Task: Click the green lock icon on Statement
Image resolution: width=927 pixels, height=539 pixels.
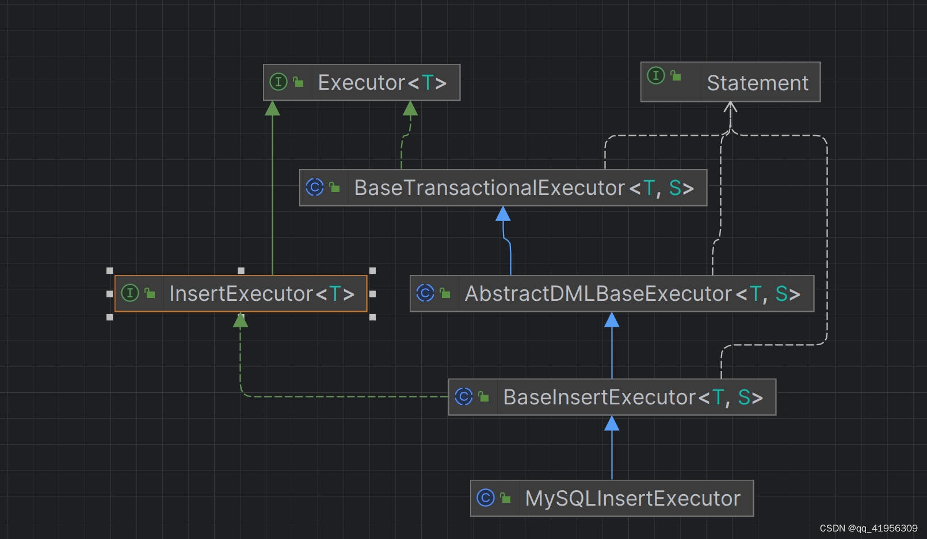Action: click(676, 75)
